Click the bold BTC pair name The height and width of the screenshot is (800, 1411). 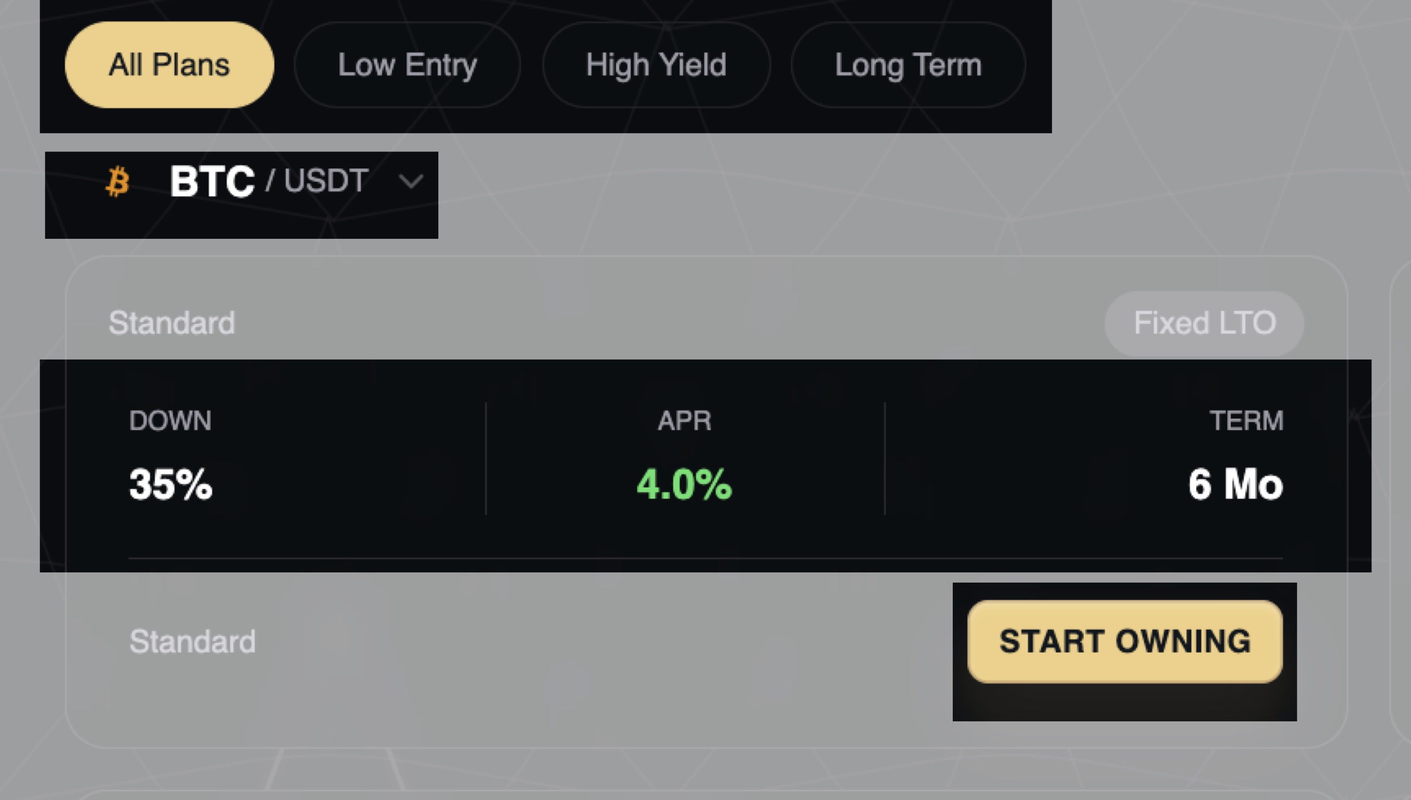[x=212, y=181]
